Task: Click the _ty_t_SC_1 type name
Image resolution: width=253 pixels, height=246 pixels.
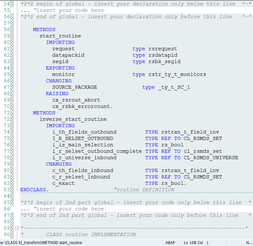Action: click(174, 87)
